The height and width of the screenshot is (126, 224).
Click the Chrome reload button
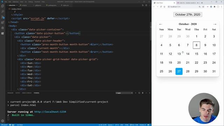[x=161, y=7]
